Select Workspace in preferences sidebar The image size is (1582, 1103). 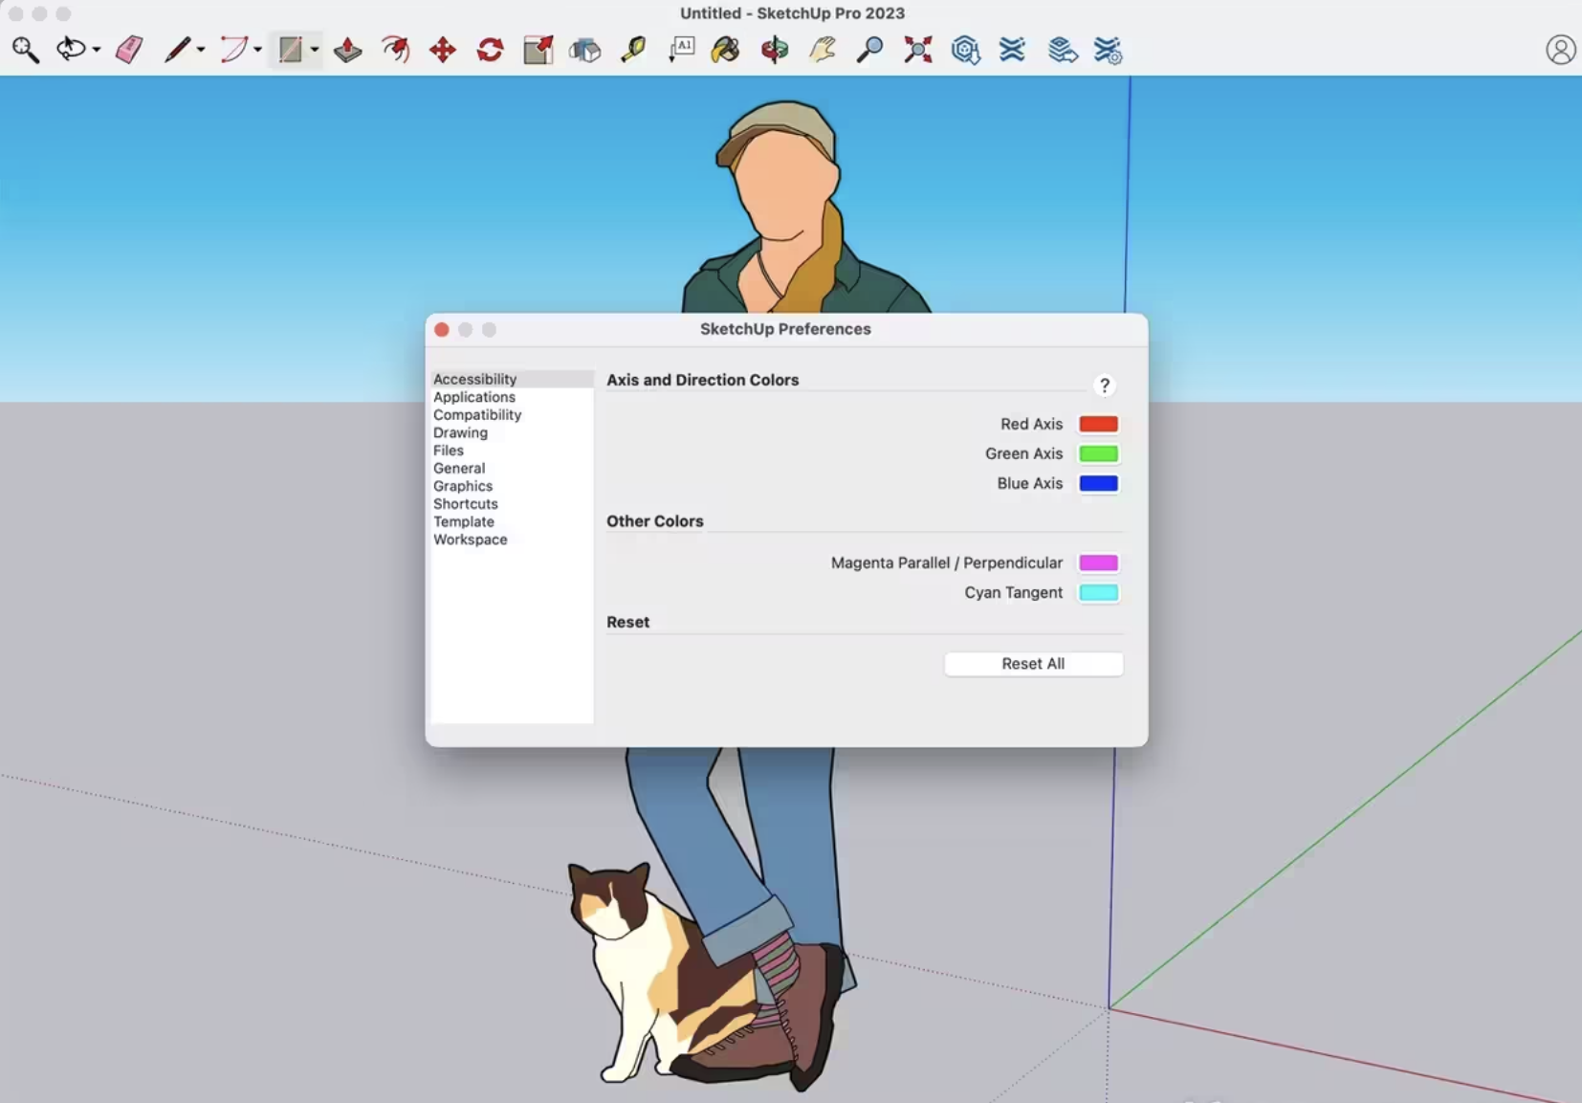[x=470, y=540]
